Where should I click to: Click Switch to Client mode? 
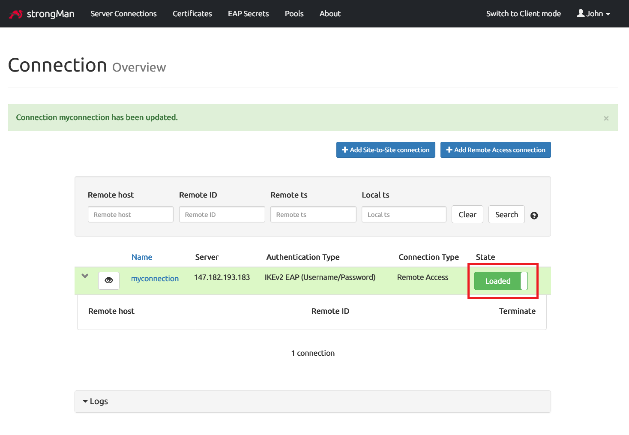(523, 14)
